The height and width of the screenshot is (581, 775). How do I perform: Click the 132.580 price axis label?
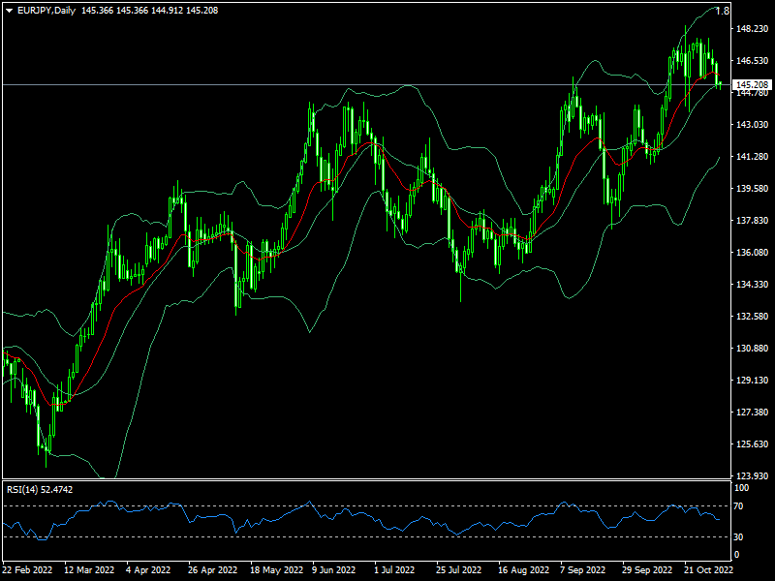(x=753, y=317)
